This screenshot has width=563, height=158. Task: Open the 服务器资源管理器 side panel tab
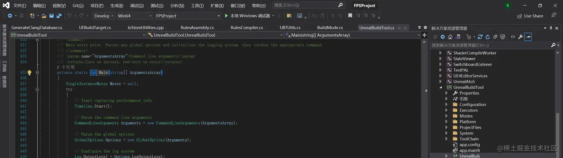pyautogui.click(x=4, y=40)
